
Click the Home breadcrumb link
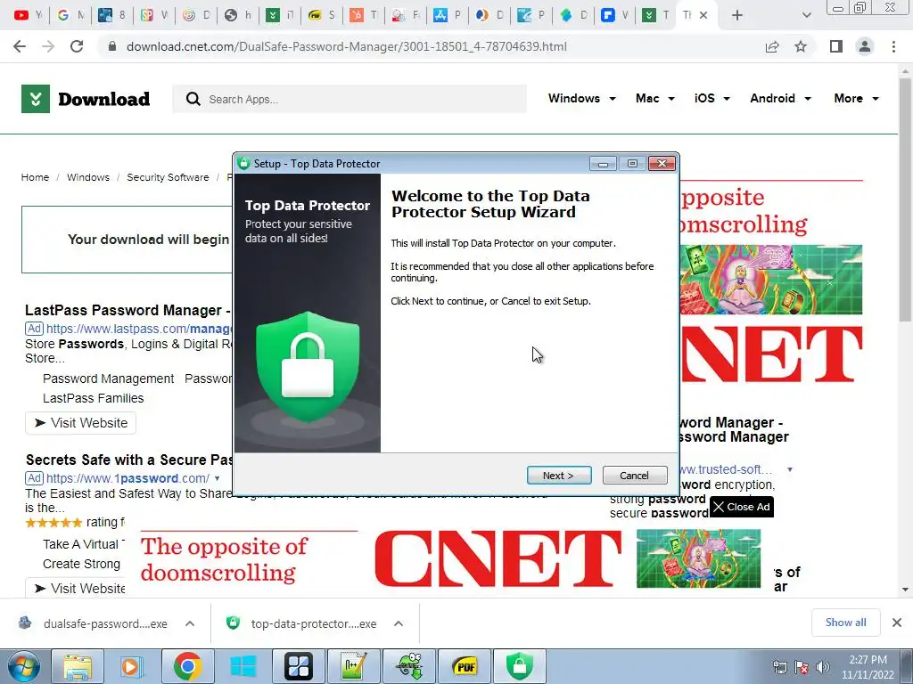(x=35, y=177)
